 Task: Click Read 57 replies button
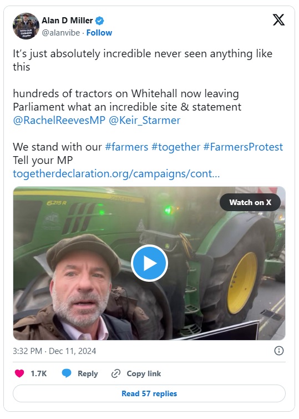point(149,393)
